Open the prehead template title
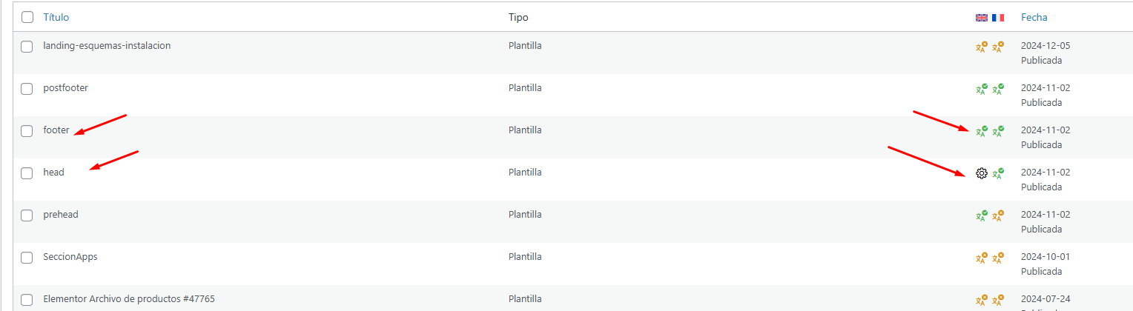The width and height of the screenshot is (1133, 311). 61,214
